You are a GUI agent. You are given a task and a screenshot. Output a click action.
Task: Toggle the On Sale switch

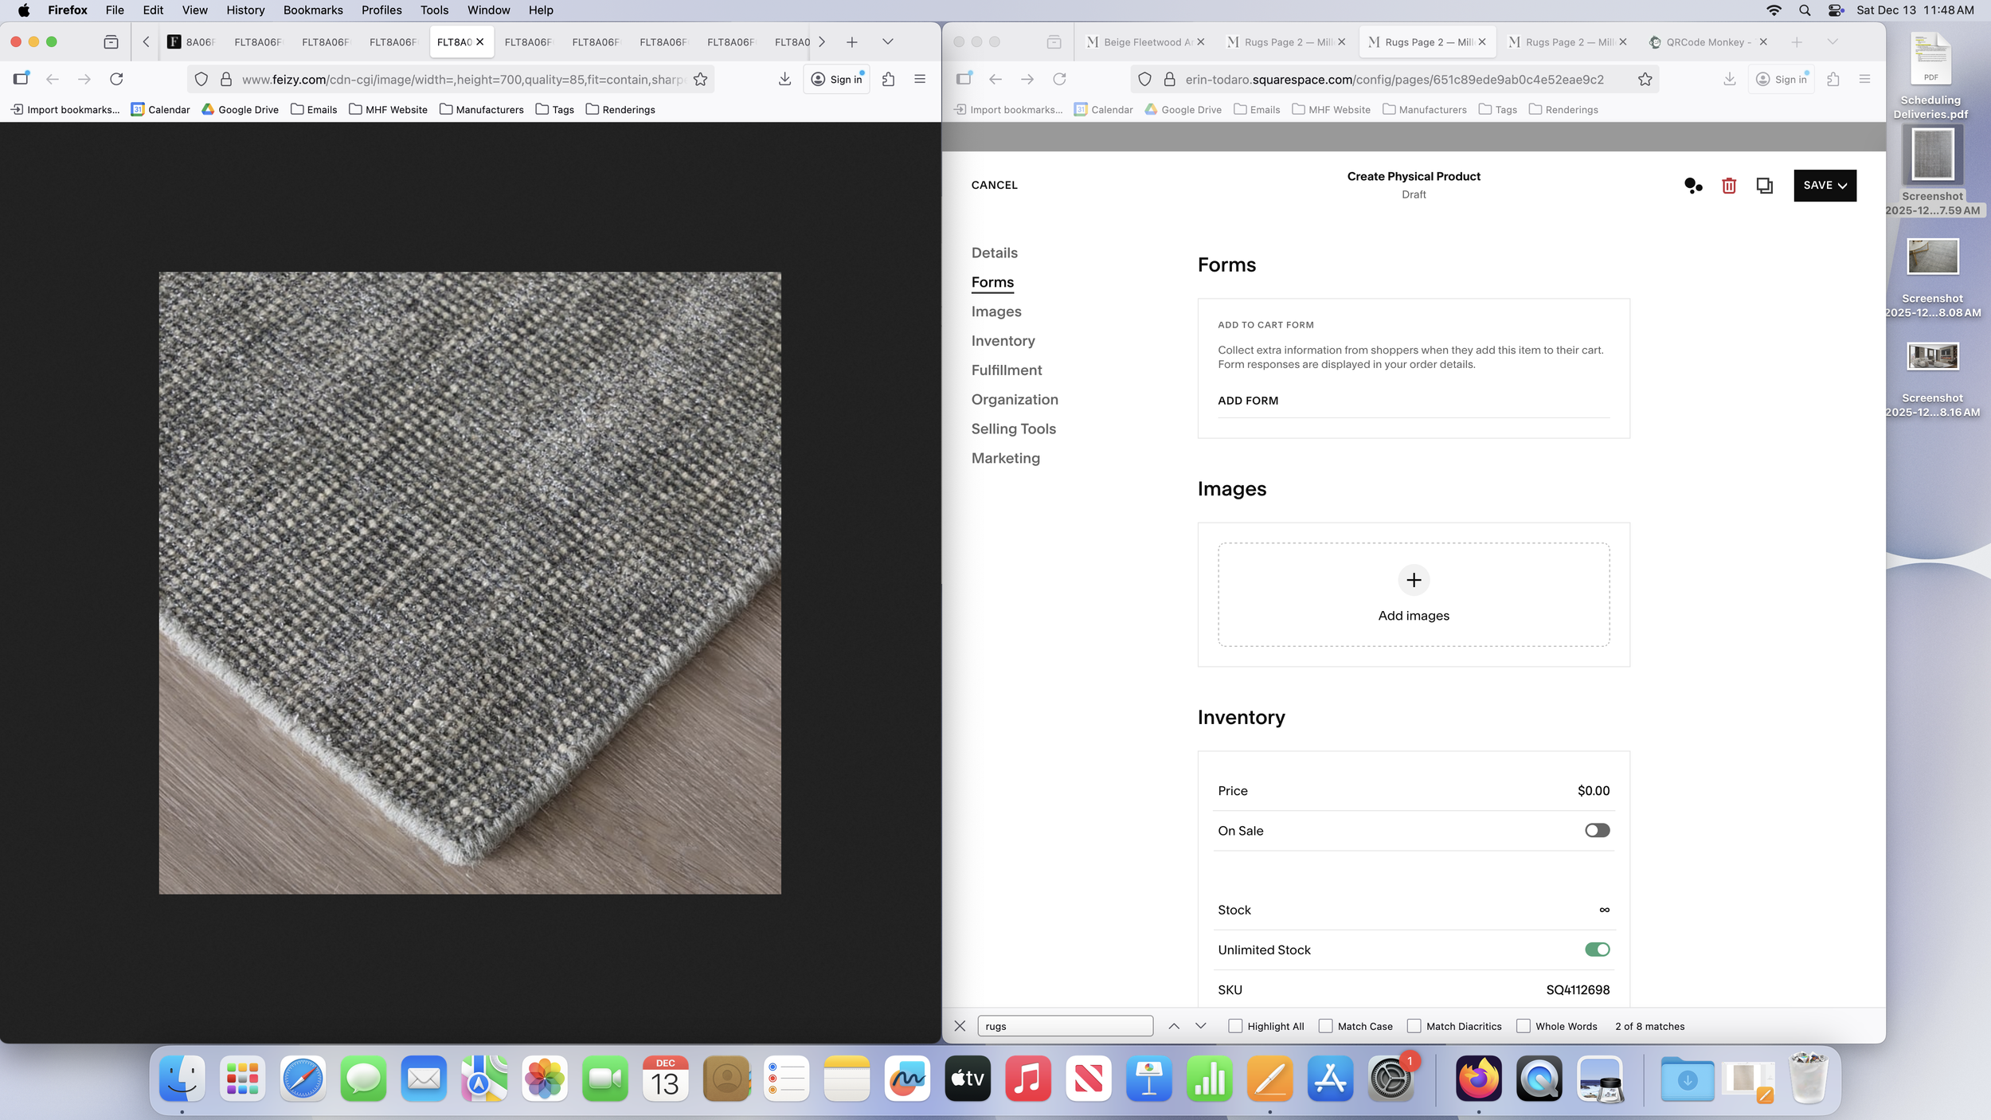pyautogui.click(x=1596, y=830)
